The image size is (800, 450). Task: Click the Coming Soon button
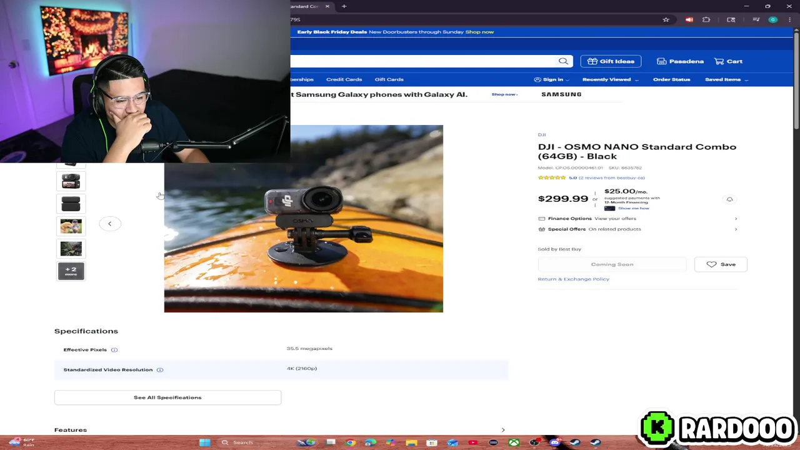click(612, 264)
